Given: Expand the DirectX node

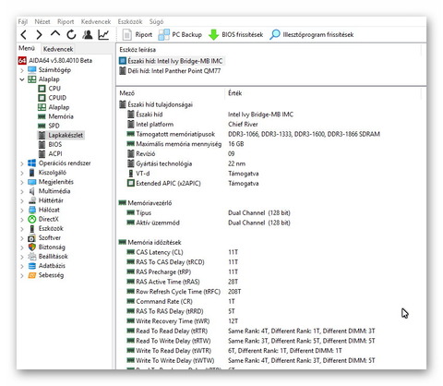Looking at the screenshot, I should 22,220.
